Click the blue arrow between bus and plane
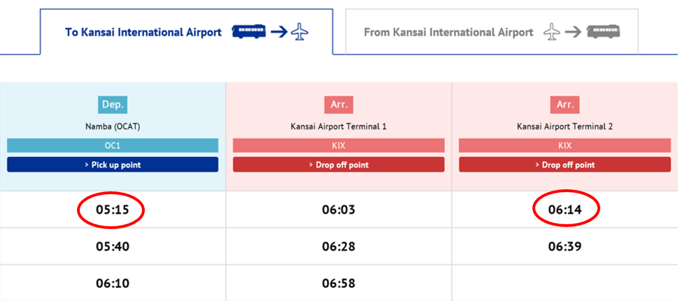680x301 pixels. 279,32
